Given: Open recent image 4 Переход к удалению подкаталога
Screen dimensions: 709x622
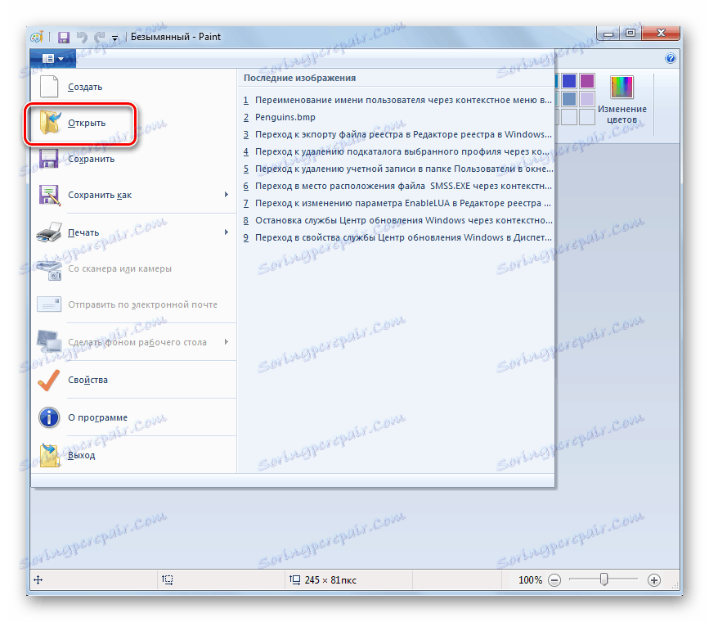Looking at the screenshot, I should pos(397,151).
